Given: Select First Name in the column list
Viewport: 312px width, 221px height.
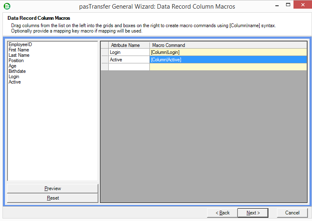Looking at the screenshot, I should (19, 50).
